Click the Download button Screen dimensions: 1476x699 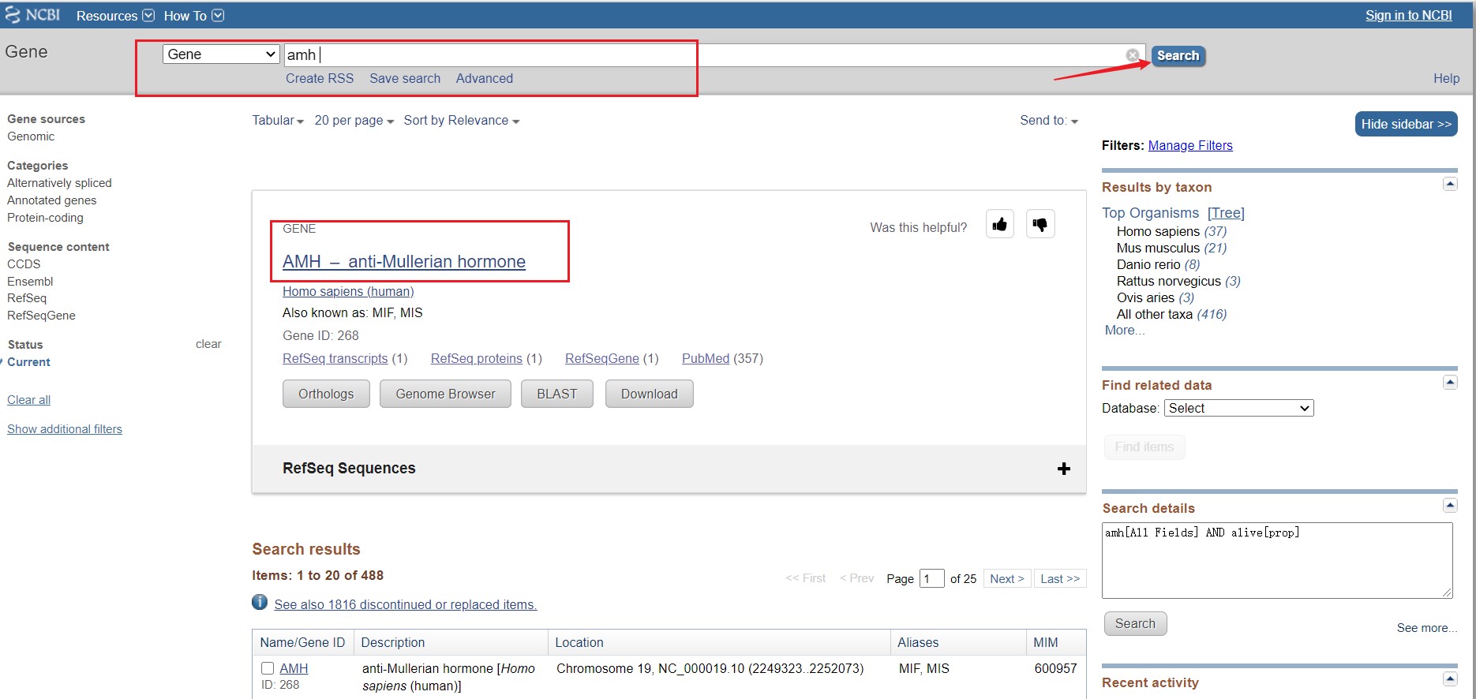coord(649,394)
